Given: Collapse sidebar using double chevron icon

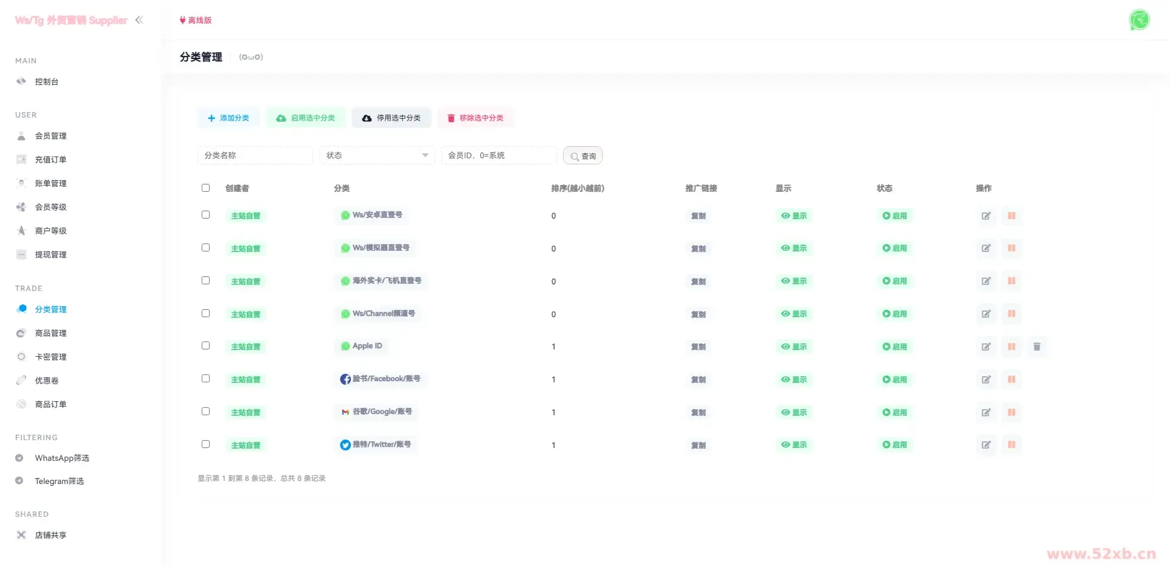Looking at the screenshot, I should point(139,20).
